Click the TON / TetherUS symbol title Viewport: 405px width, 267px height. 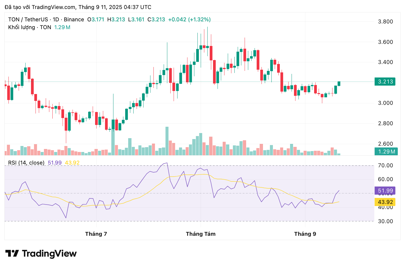[28, 20]
